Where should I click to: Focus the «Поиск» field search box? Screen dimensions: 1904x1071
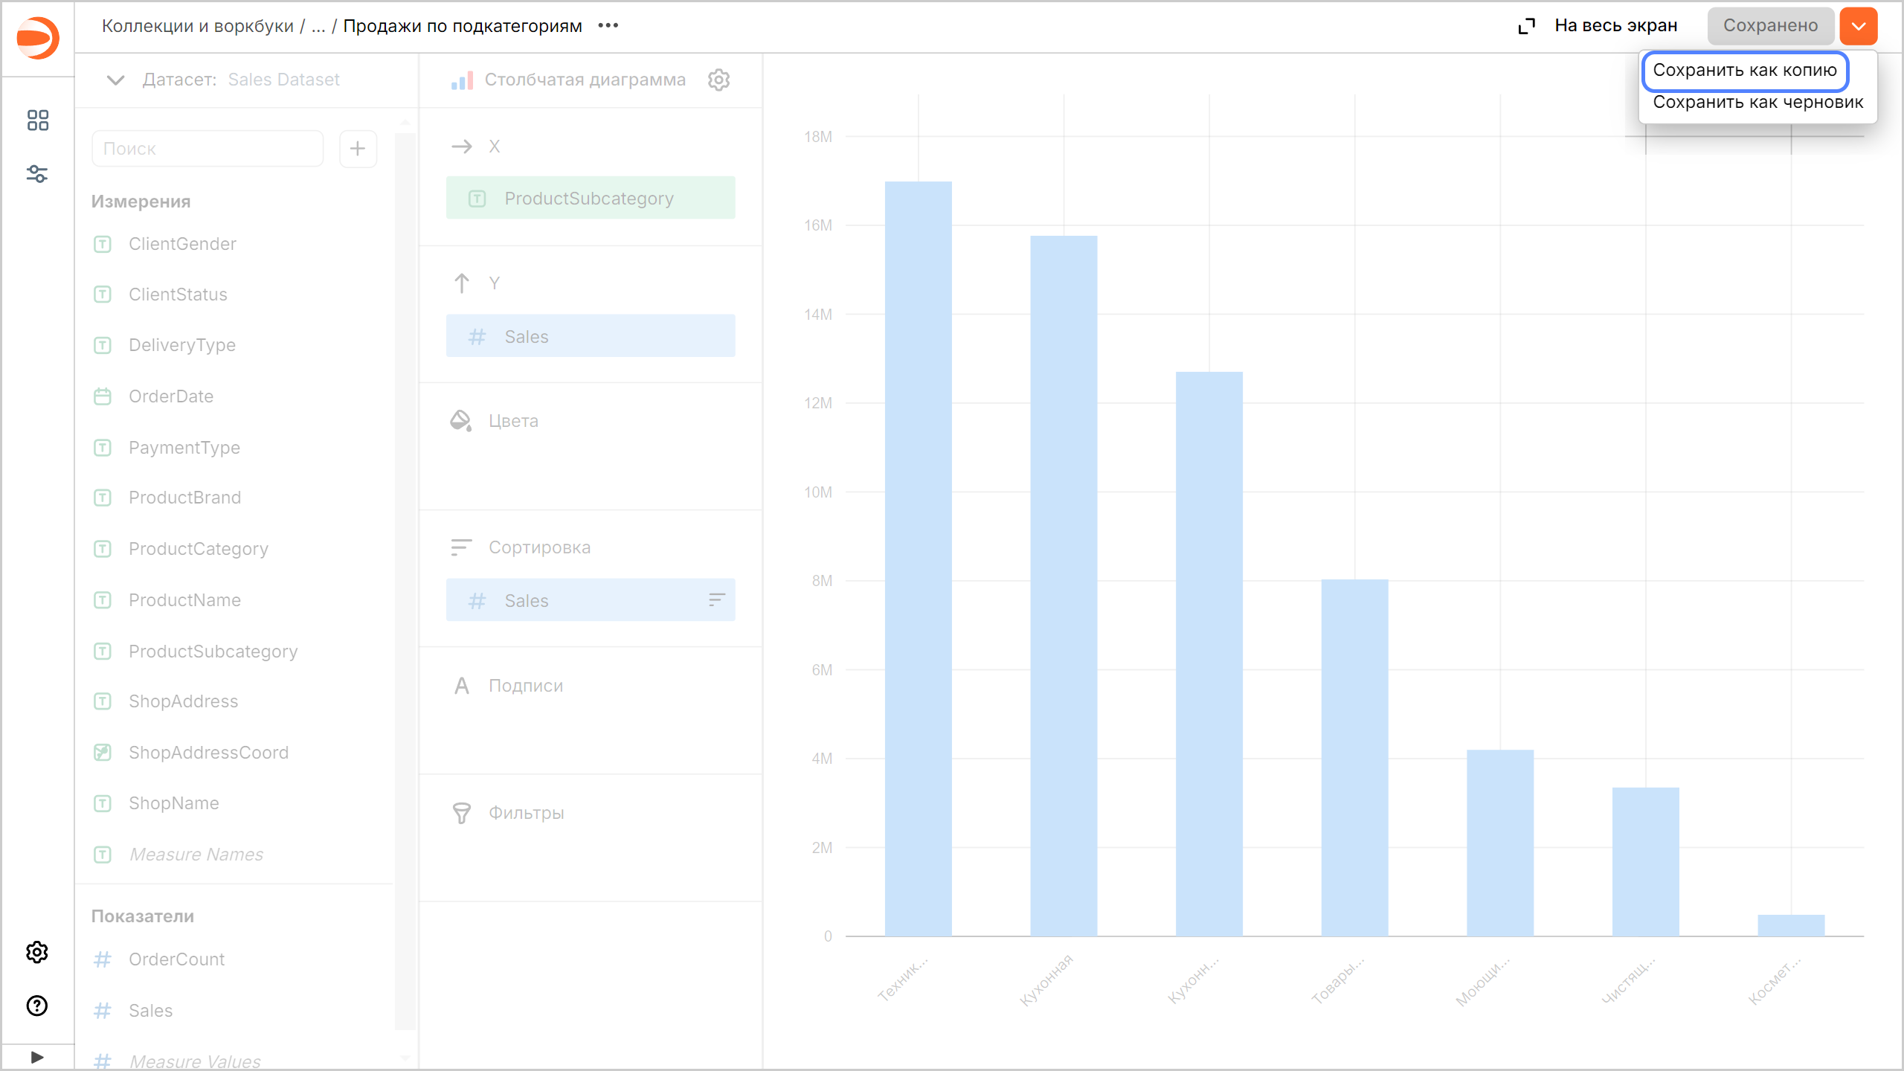point(208,149)
